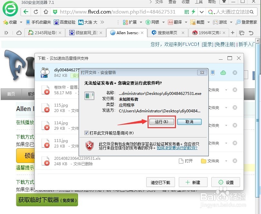Screen dimensions: 261x214
Task: Expand the 翻译 dropdown arrow
Action: point(186,22)
